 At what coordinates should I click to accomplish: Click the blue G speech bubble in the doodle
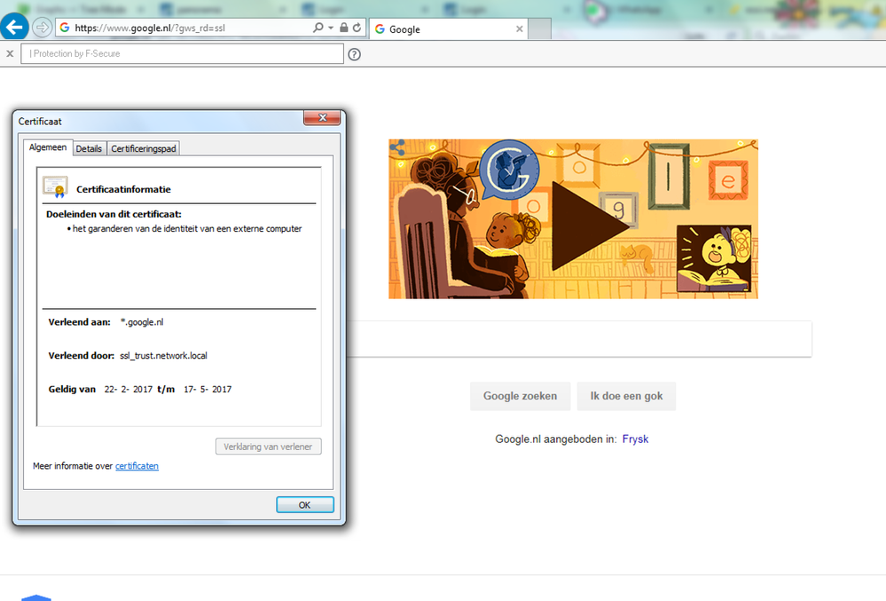coord(510,169)
